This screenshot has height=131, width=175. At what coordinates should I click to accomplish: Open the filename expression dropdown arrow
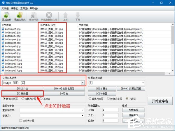pos(83,83)
